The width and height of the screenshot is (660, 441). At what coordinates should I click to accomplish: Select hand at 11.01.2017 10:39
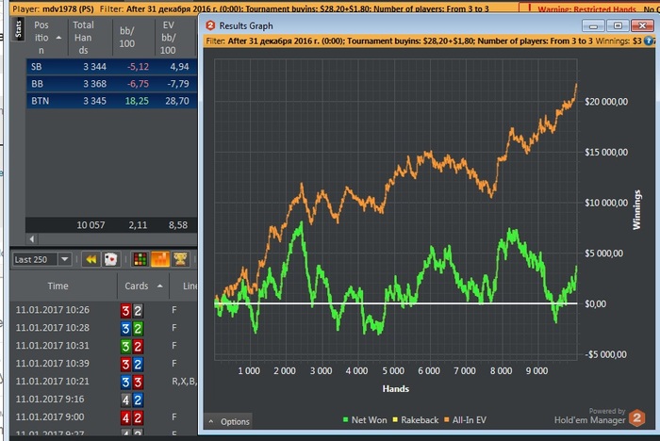(x=104, y=364)
